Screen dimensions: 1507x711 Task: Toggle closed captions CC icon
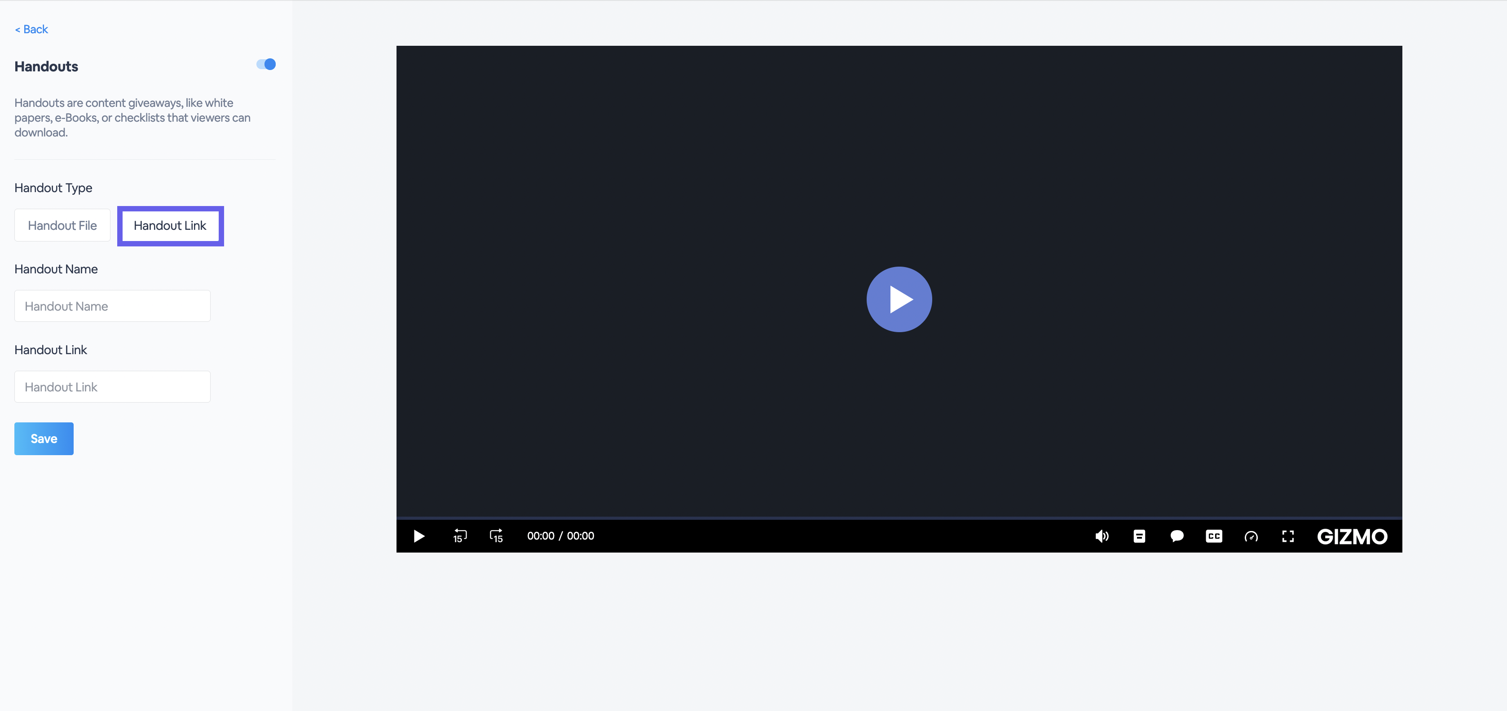pos(1214,536)
